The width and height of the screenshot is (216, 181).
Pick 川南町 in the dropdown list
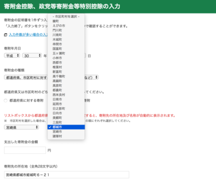coord(66,35)
